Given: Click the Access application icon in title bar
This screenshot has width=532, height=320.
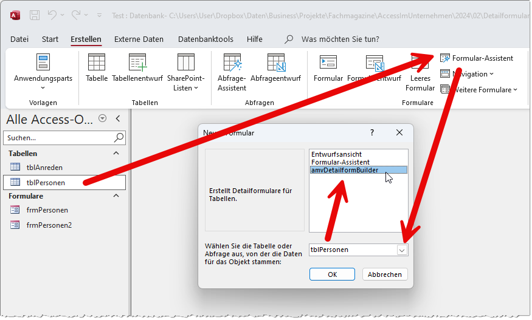Looking at the screenshot, I should [x=15, y=15].
